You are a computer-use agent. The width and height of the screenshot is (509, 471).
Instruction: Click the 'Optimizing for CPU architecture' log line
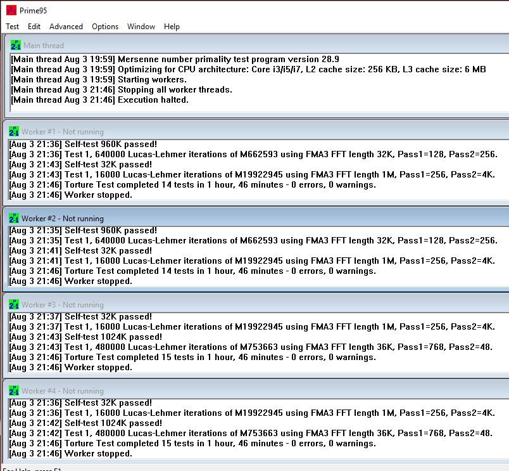[248, 69]
